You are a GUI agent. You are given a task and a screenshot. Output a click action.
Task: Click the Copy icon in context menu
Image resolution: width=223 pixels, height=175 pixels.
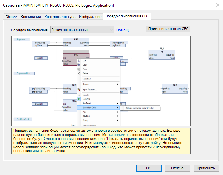tap(79, 65)
